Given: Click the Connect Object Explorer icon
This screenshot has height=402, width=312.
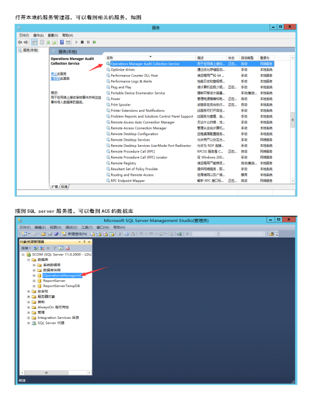Looking at the screenshot, I should point(36,248).
